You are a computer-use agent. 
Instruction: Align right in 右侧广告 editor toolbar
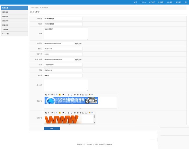pos(81,113)
